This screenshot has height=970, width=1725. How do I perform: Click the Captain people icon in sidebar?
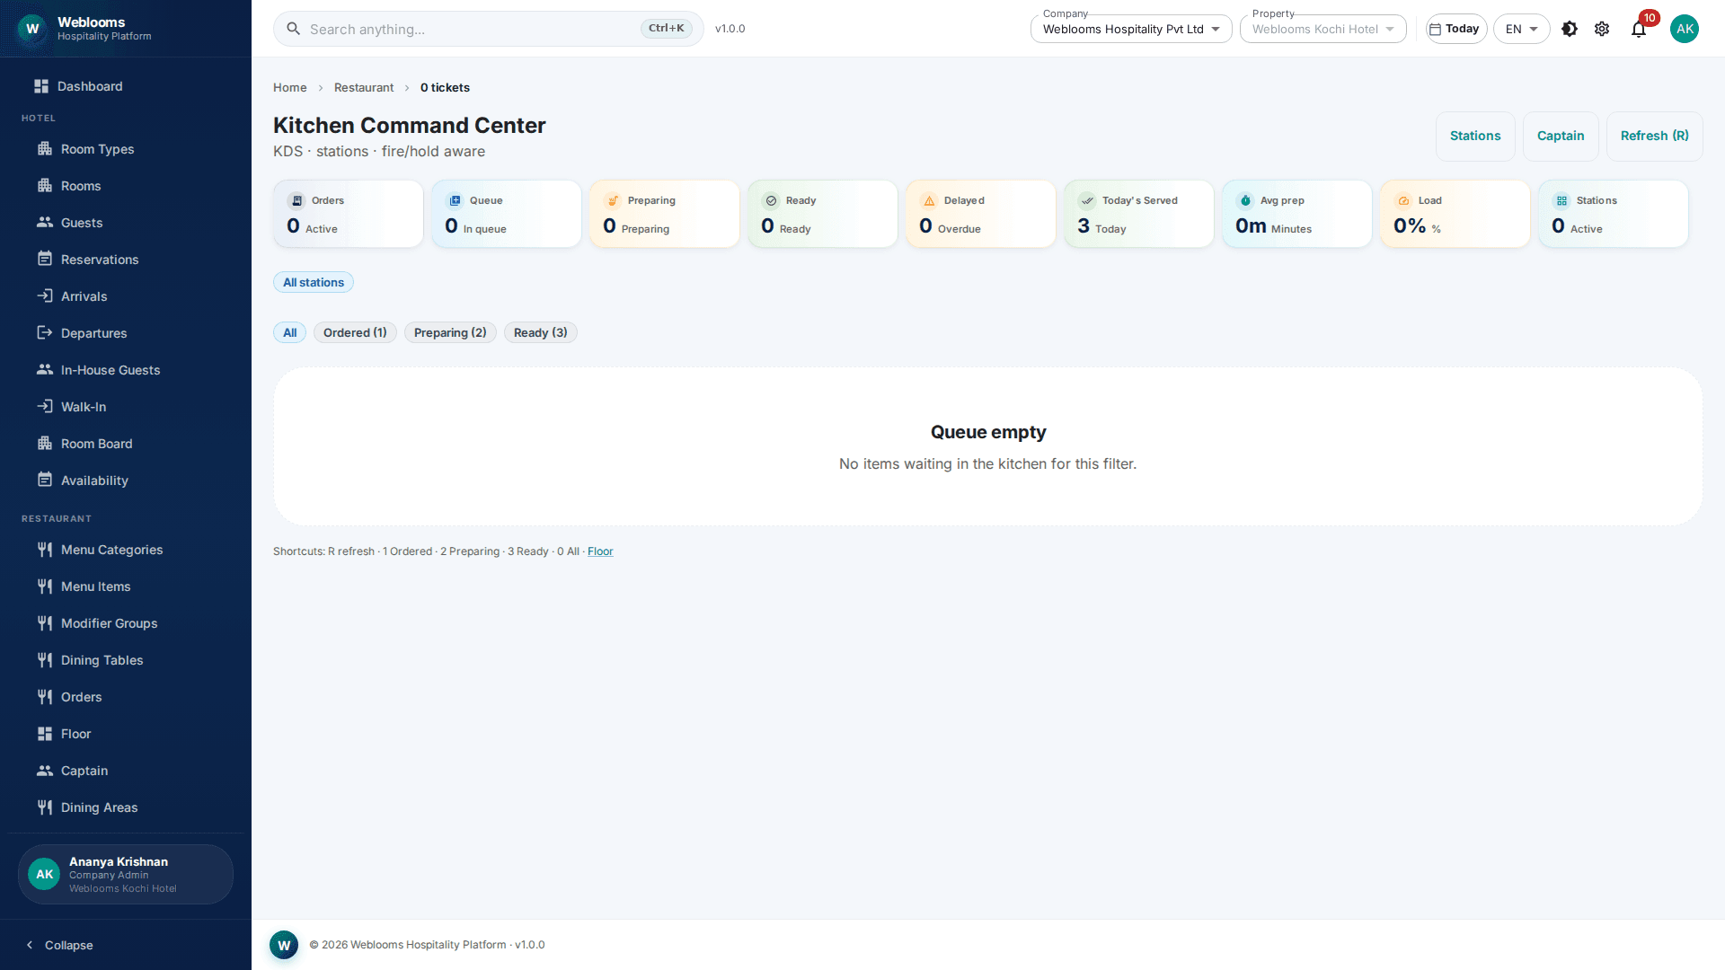point(45,771)
